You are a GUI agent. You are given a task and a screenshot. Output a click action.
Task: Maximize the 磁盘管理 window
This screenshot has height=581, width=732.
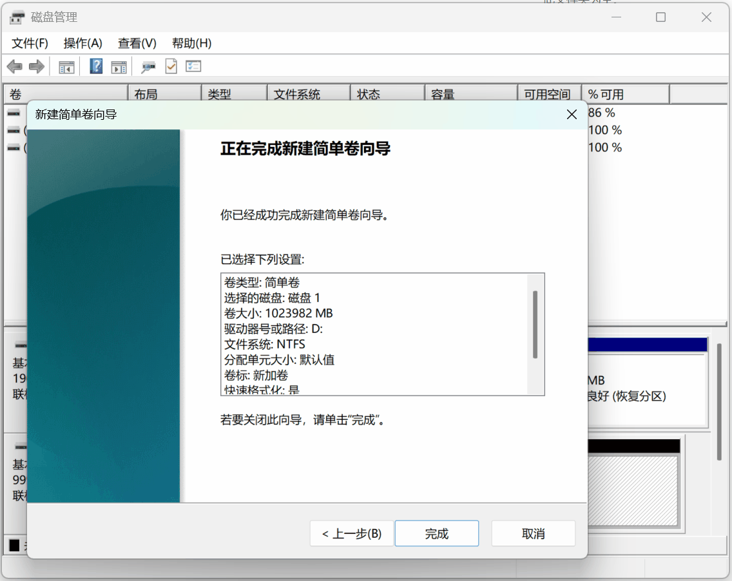[x=660, y=17]
